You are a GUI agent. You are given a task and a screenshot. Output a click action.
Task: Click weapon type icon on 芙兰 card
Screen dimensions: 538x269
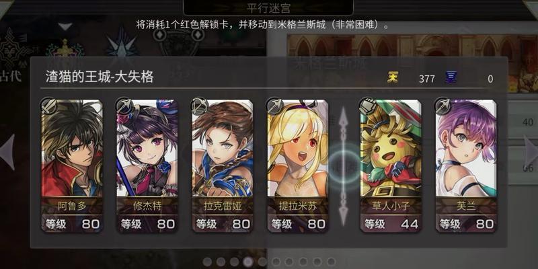coord(442,106)
